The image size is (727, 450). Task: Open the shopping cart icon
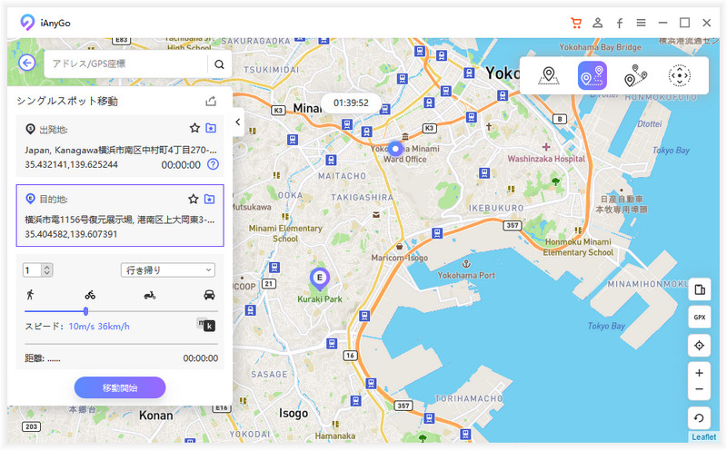575,23
